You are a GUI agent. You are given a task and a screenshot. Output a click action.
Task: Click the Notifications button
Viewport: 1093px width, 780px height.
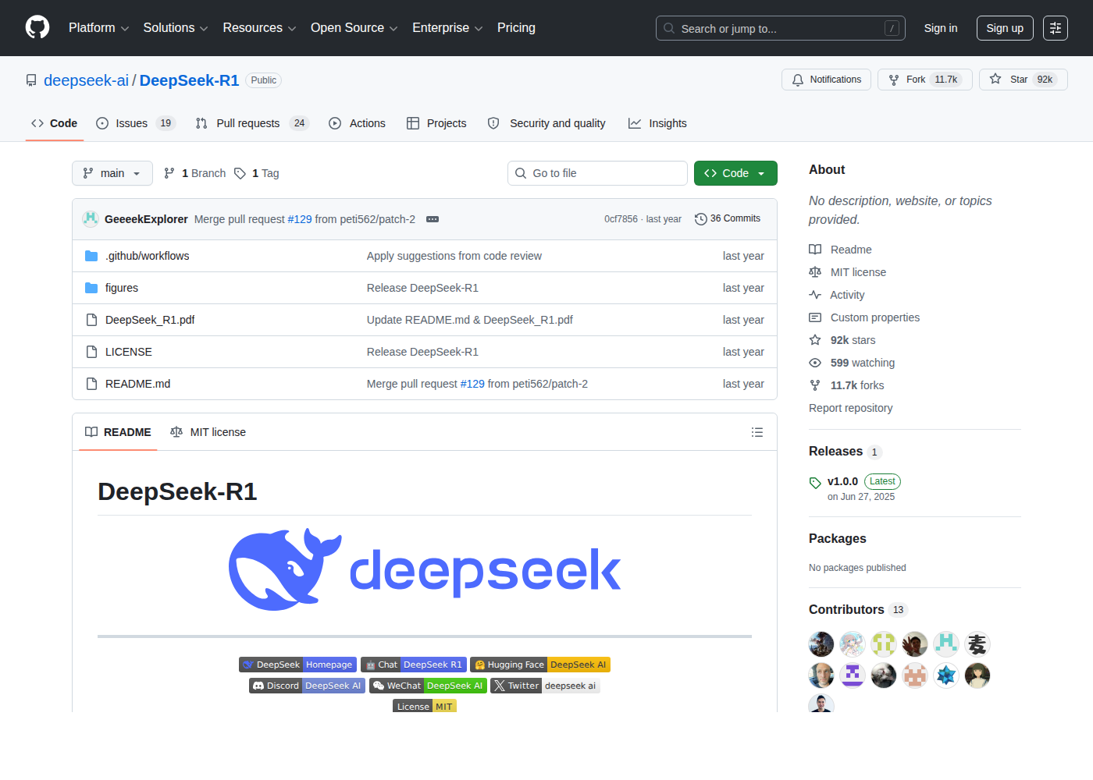pos(826,80)
